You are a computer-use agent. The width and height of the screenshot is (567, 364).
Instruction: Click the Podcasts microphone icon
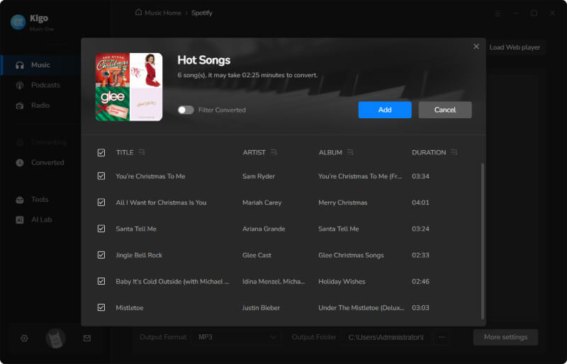click(x=20, y=85)
